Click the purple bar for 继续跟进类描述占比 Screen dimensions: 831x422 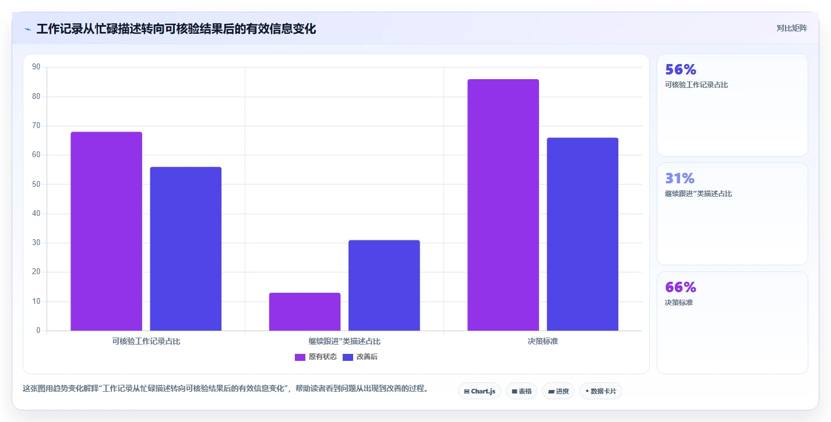(x=305, y=311)
